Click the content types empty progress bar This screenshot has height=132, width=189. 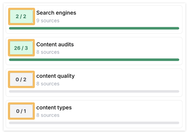pyautogui.click(x=94, y=123)
